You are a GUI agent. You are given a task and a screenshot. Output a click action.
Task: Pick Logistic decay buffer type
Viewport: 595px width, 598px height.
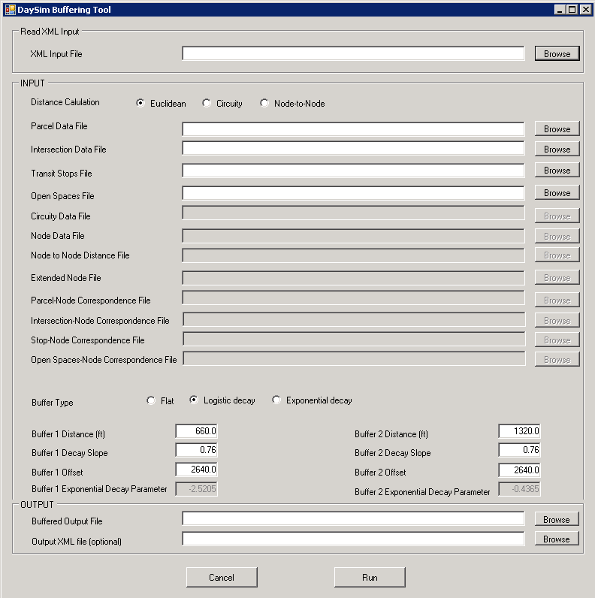pos(194,401)
